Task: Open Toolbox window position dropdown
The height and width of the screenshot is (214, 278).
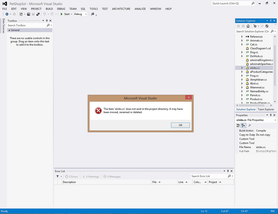Action: pos(43,21)
